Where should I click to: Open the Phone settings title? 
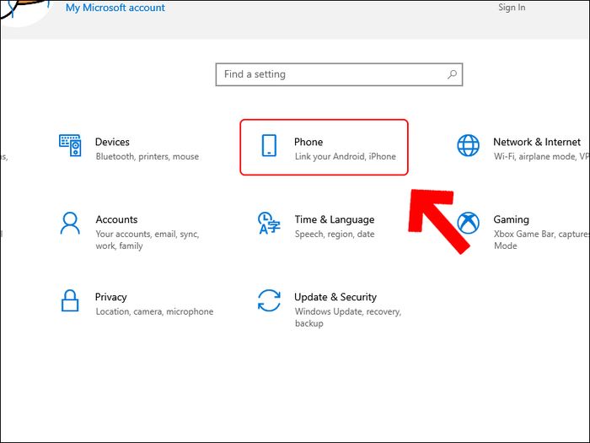308,142
